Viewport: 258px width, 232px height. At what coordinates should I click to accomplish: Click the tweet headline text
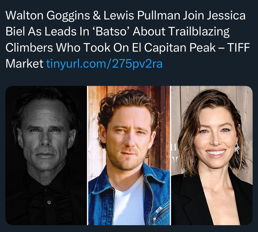(128, 39)
